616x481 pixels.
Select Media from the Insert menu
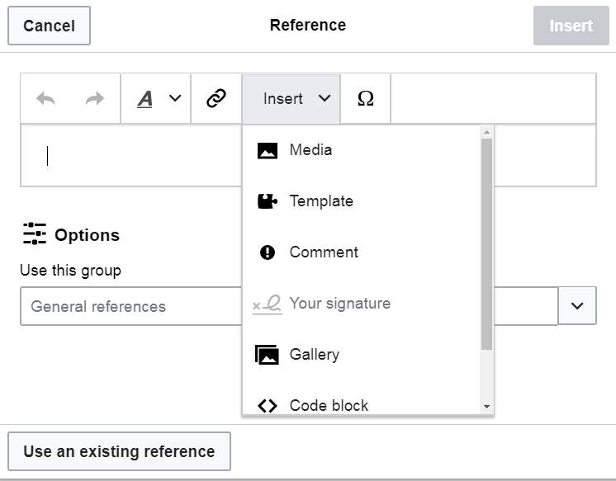(310, 150)
